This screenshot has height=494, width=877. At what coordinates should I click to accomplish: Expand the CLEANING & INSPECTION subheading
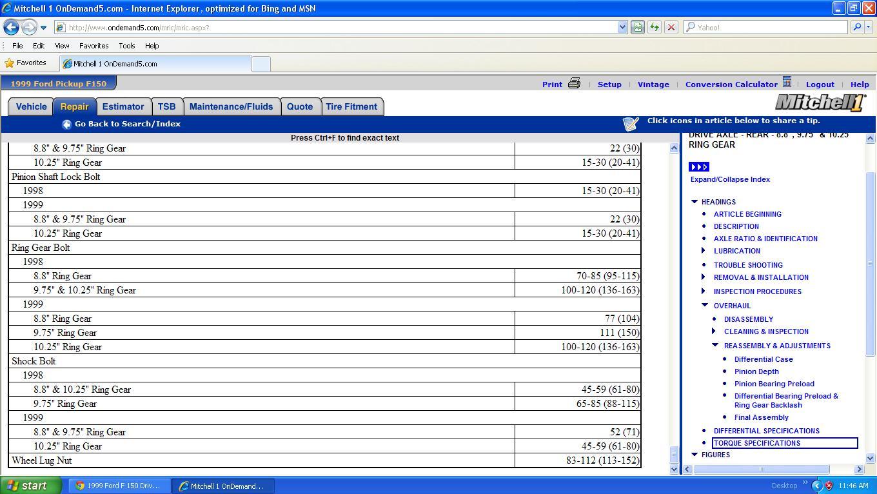coord(714,331)
